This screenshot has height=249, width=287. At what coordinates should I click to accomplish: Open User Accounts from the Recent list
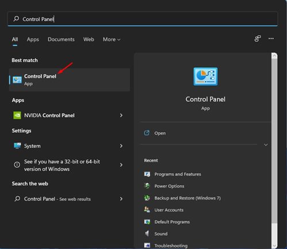coord(164,210)
